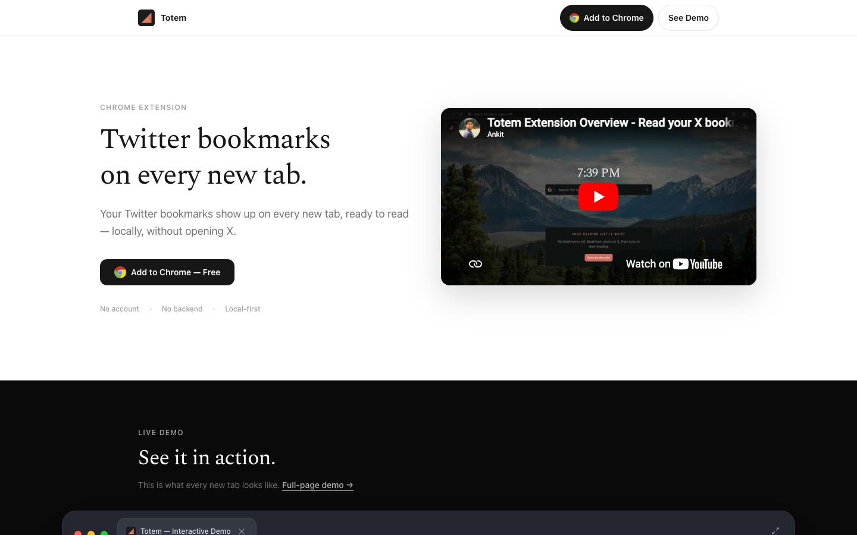Click the Totem logo icon in header
The height and width of the screenshot is (535, 857).
point(146,18)
